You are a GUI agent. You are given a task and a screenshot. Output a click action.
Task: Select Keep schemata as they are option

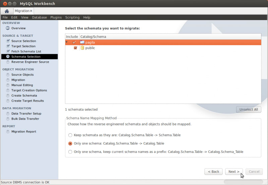70,135
